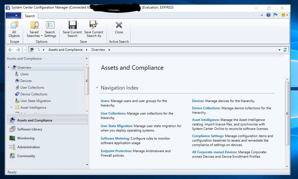This screenshot has width=298, height=179.
Task: Go back with the left arrow button
Action: tap(10, 50)
